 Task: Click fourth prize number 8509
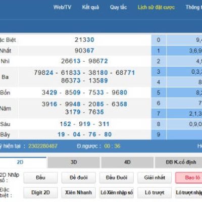pos(73,92)
